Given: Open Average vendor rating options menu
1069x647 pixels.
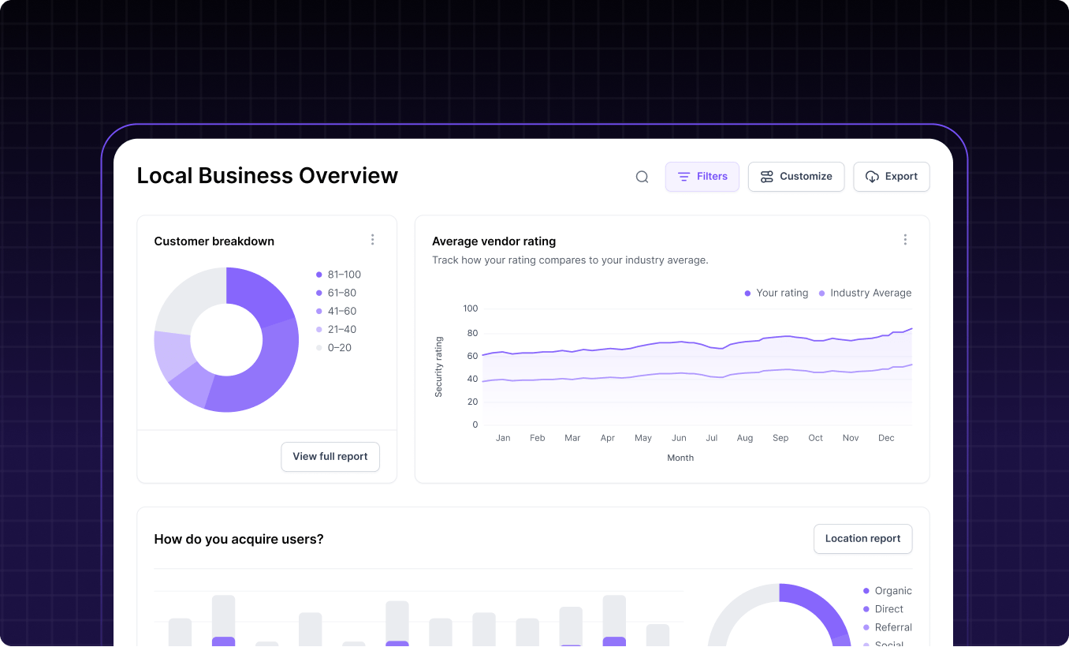Looking at the screenshot, I should (905, 240).
